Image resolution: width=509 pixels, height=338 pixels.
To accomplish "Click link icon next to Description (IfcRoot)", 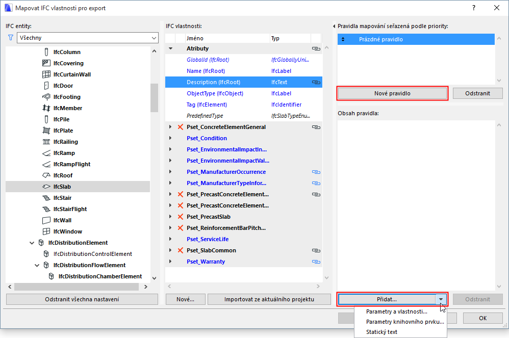I will pos(316,83).
